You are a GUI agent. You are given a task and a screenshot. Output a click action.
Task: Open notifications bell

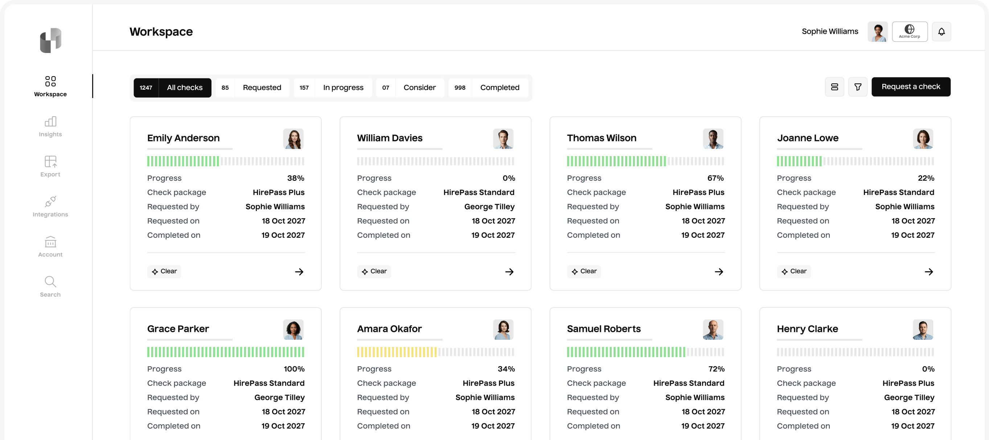[941, 32]
